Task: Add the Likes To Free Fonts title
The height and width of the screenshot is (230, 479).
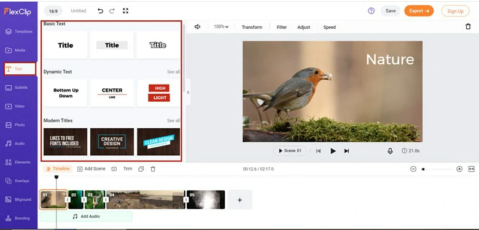Action: click(x=65, y=142)
